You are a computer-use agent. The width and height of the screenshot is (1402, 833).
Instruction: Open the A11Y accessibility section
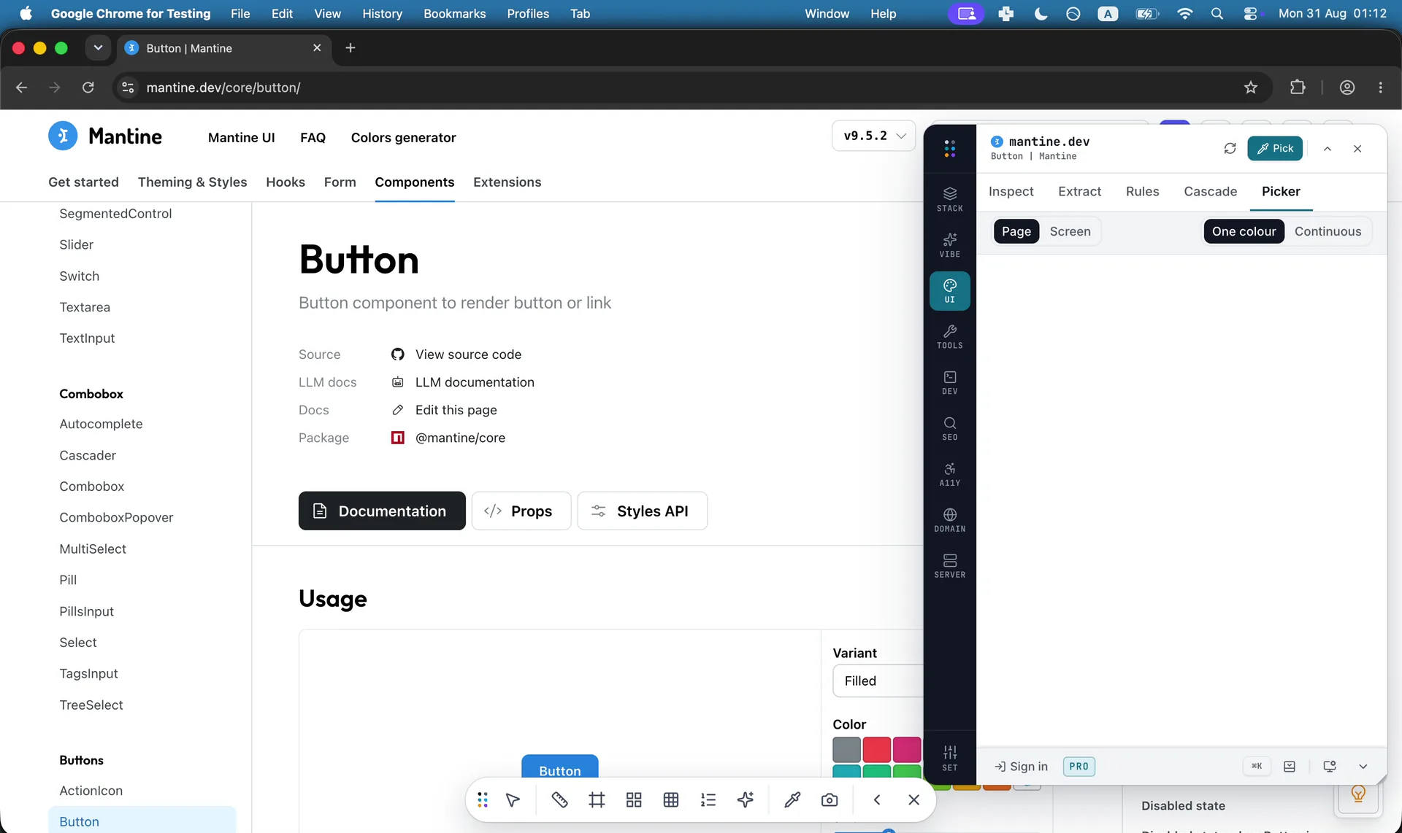pos(949,475)
